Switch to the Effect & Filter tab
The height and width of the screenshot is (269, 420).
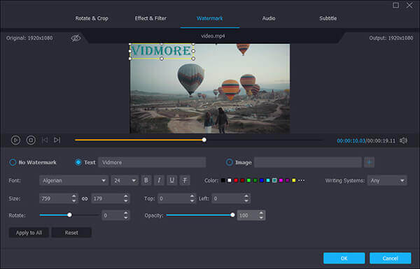point(150,18)
